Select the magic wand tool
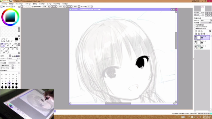This screenshot has height=119, width=212. click(x=7, y=39)
